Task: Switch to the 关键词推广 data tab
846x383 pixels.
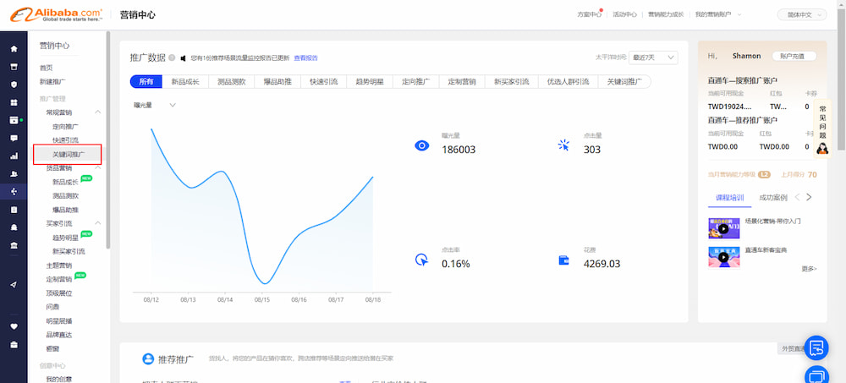Action: pyautogui.click(x=624, y=81)
